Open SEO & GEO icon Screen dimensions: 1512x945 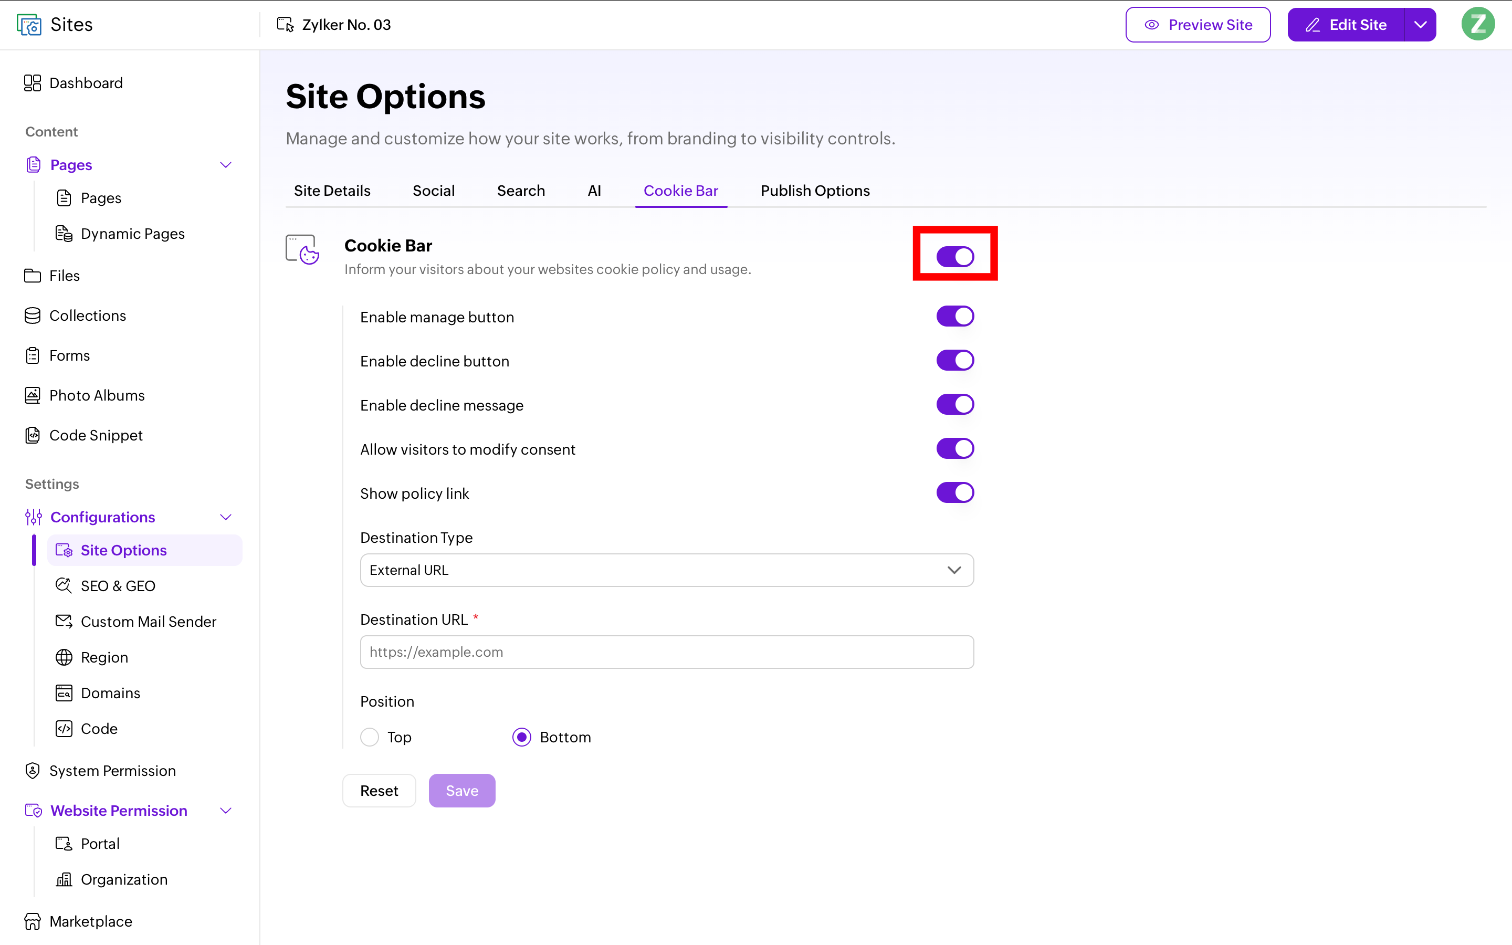[x=64, y=585]
